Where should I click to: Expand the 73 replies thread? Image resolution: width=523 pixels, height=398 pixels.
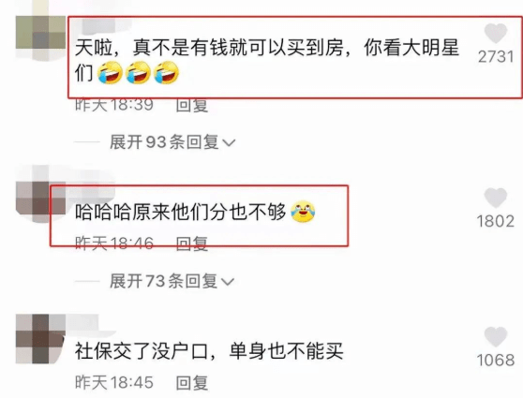[172, 281]
